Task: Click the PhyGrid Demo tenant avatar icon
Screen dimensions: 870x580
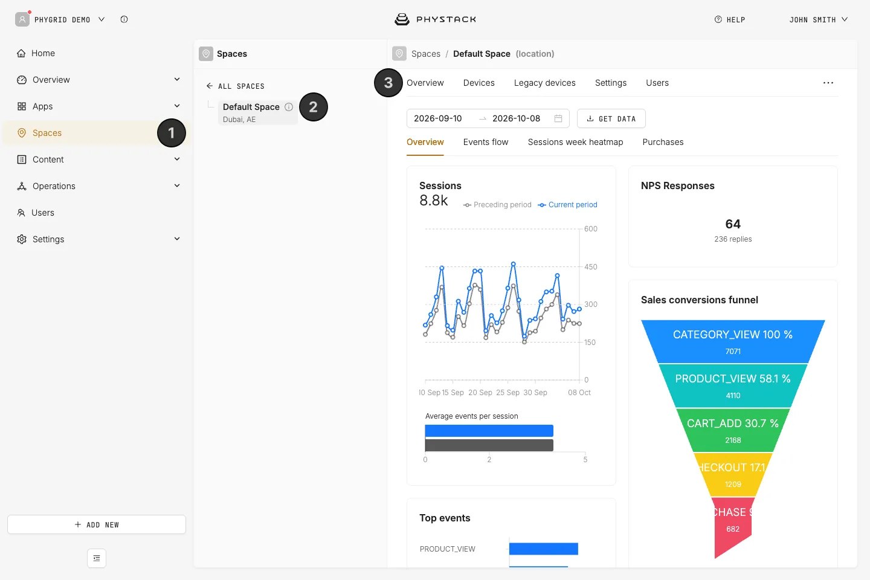Action: tap(22, 19)
